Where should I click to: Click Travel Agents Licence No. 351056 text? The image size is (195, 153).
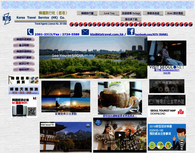51,24
